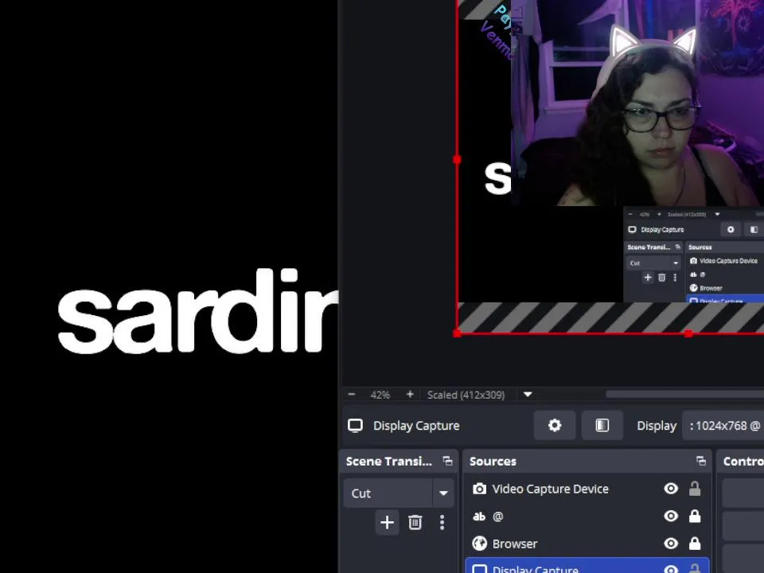
Task: Add a new scene transition
Action: point(388,522)
